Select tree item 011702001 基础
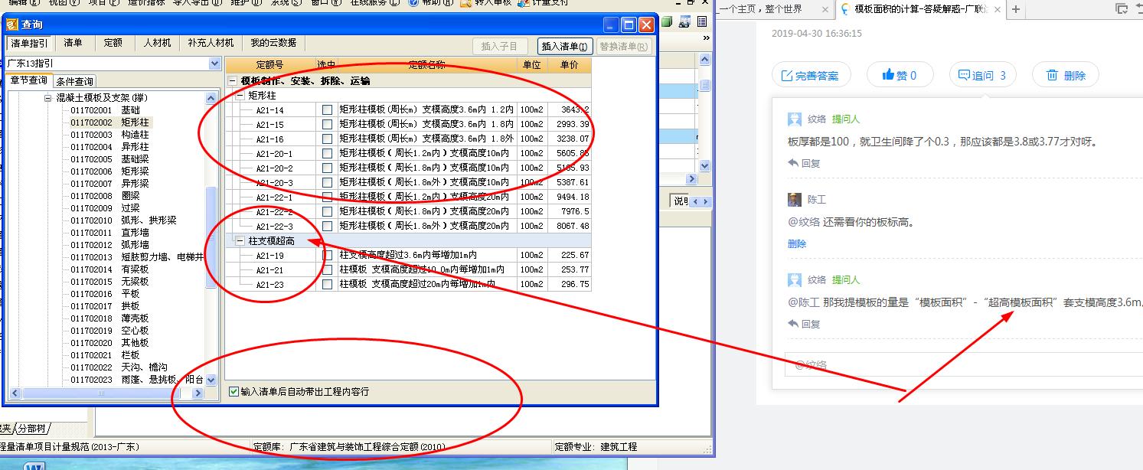This screenshot has width=1143, height=470. pos(105,110)
